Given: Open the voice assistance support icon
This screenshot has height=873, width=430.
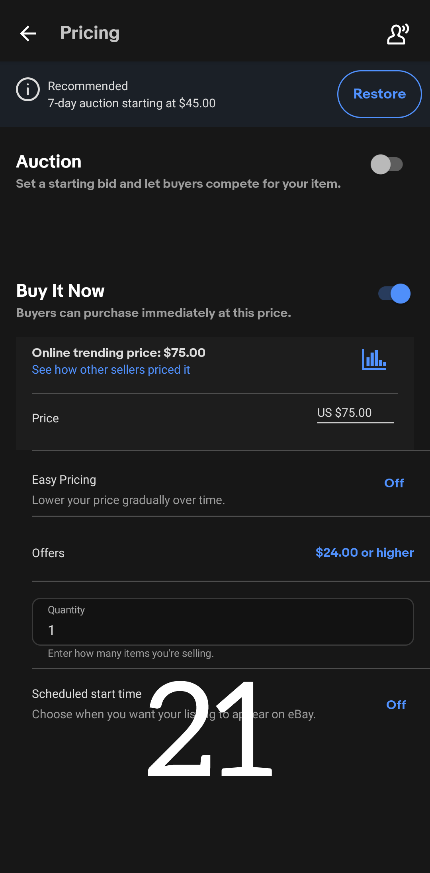Looking at the screenshot, I should click(398, 34).
